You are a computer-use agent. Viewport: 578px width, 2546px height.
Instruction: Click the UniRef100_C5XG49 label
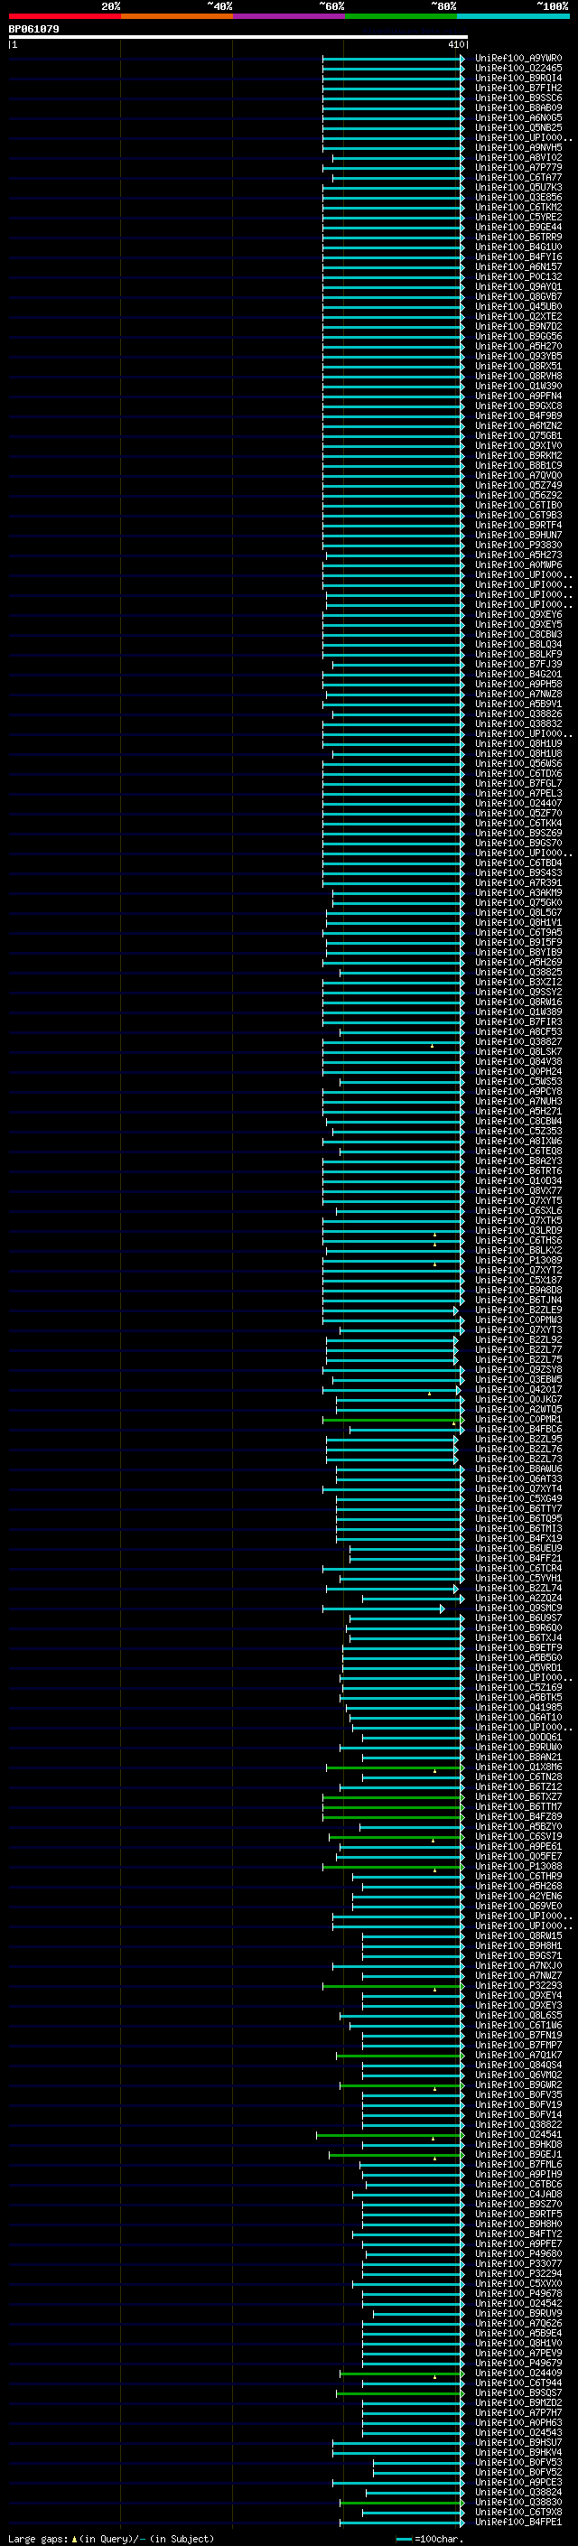click(518, 1499)
